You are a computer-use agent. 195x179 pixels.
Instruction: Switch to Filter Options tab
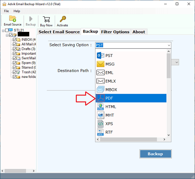click(x=115, y=32)
